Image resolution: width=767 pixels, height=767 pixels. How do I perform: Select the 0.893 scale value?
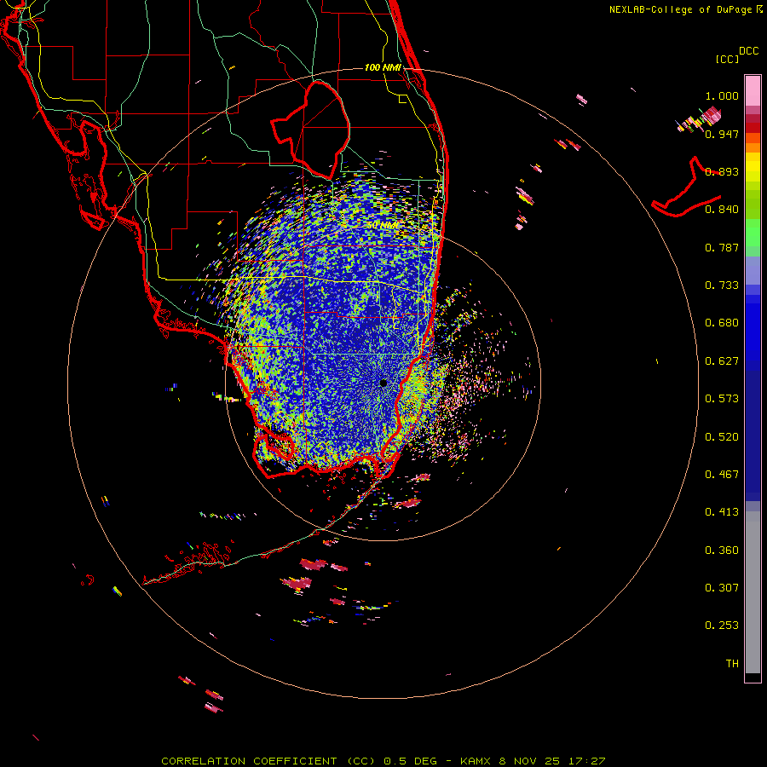click(722, 171)
